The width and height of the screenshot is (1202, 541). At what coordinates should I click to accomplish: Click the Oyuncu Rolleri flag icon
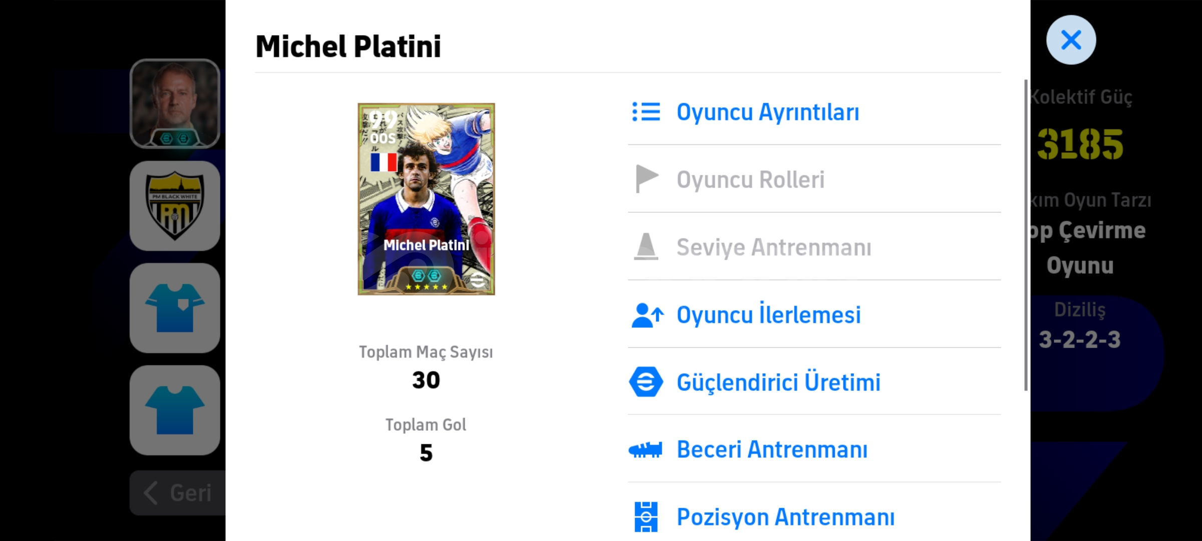click(x=647, y=179)
